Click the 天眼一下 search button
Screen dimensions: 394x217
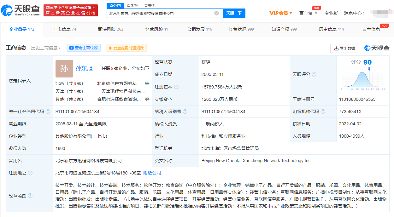click(234, 13)
